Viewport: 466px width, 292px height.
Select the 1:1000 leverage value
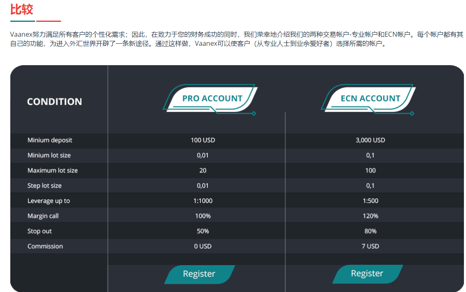[203, 200]
